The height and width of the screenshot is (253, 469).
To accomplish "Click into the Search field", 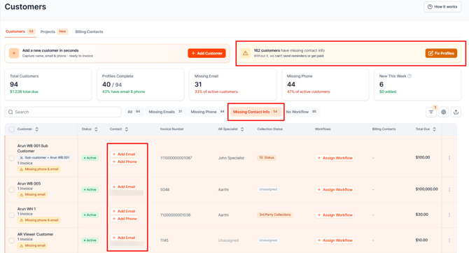I will coord(63,112).
